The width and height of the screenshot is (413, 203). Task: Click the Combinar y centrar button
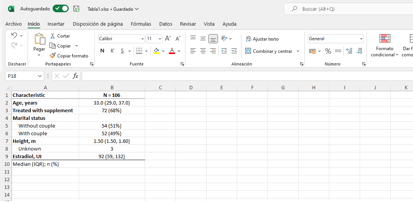coord(269,51)
